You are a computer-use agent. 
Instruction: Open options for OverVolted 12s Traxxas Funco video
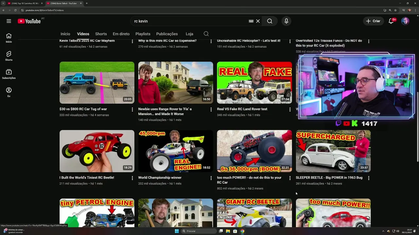(x=369, y=41)
